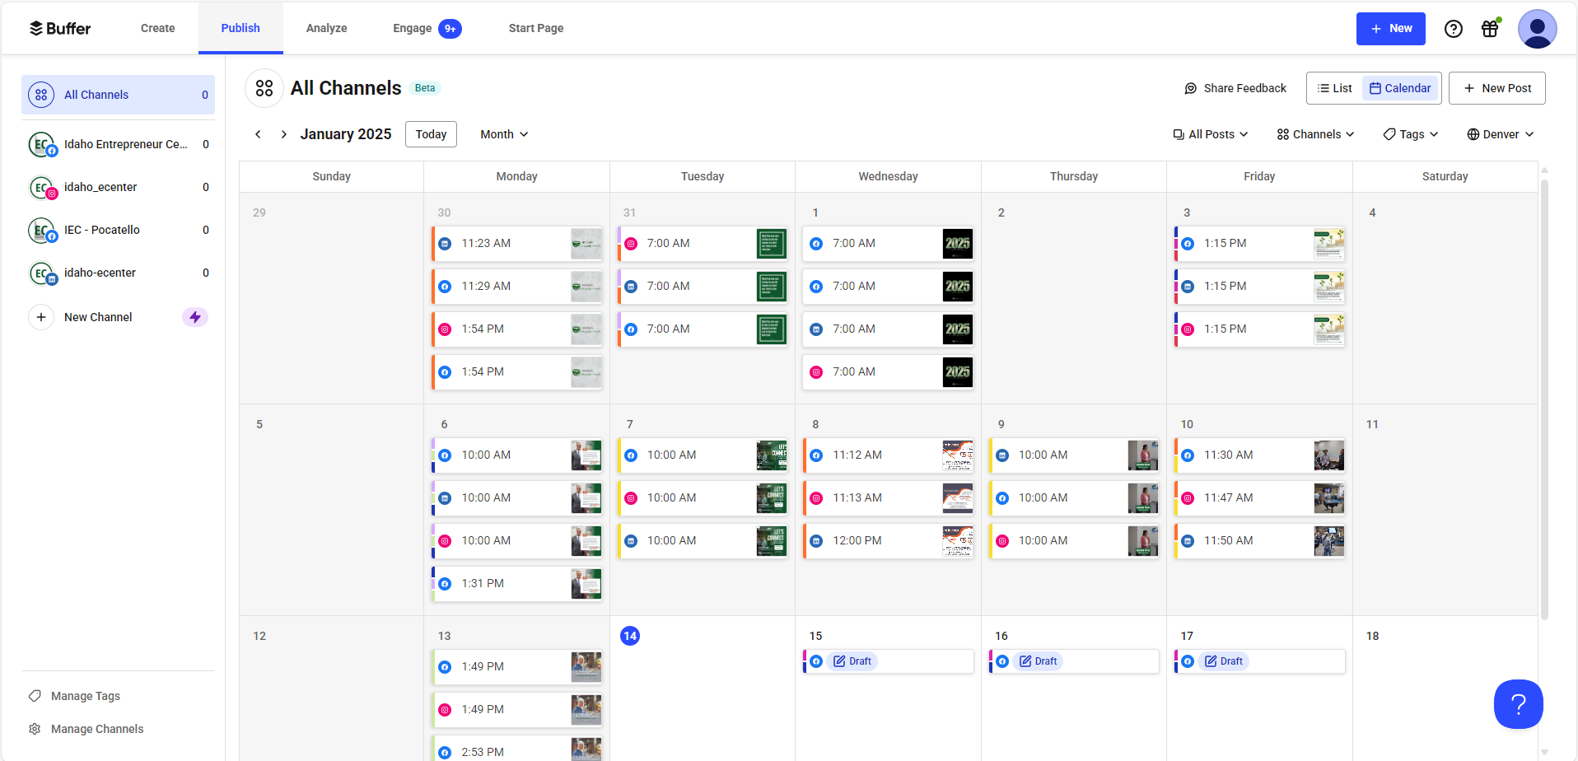Screen dimensions: 1578x761
Task: Open the Engage tab
Action: tap(427, 28)
